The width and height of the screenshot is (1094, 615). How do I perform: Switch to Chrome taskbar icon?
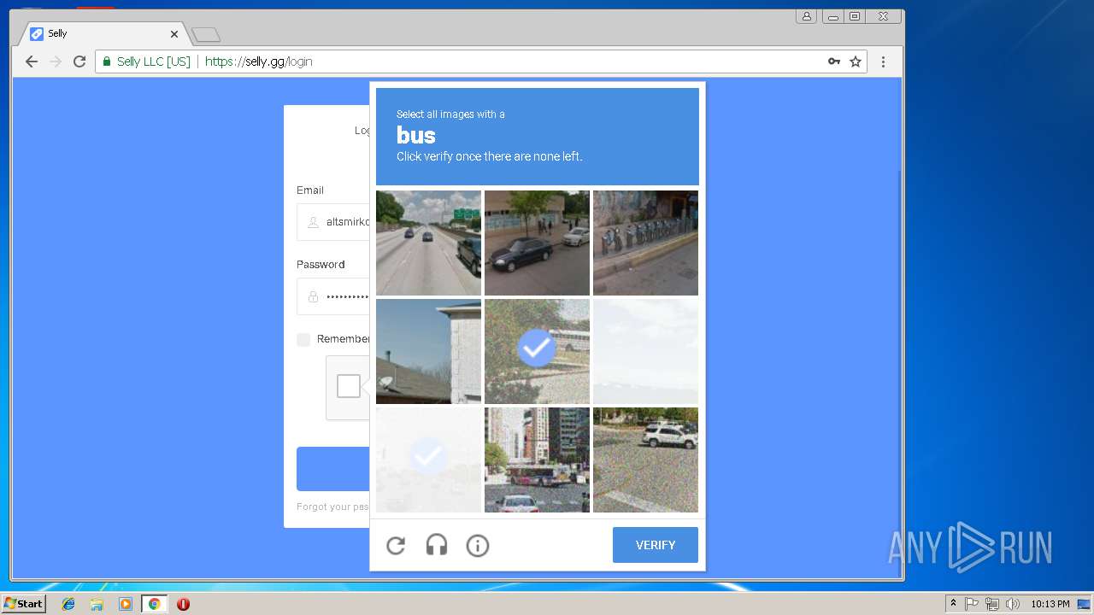tap(154, 604)
